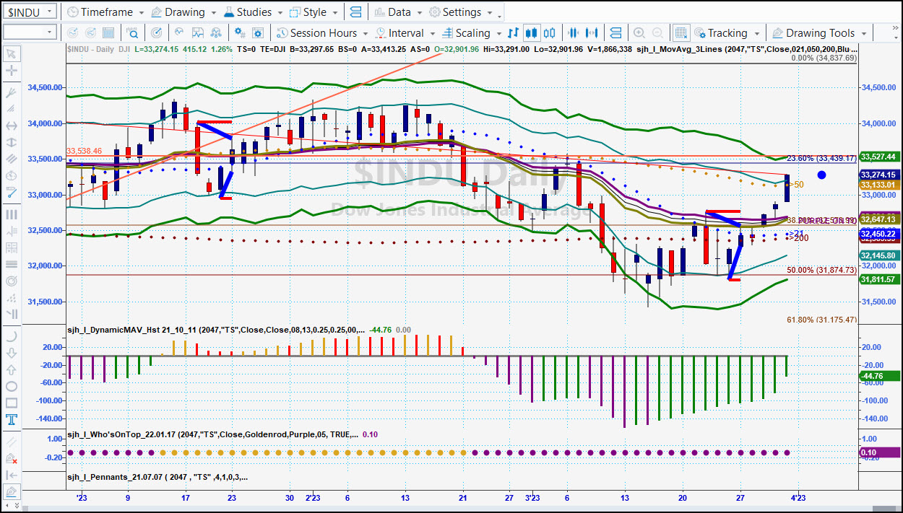Pick the horizontal double-arrow drawing tool
903x513 pixels.
click(x=11, y=126)
